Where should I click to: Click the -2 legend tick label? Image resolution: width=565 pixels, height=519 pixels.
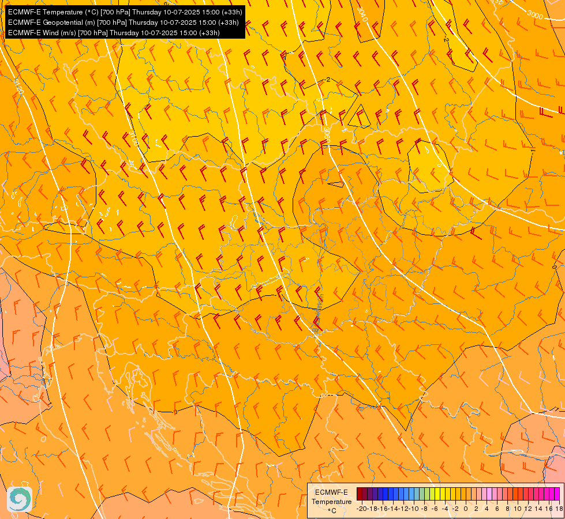tap(455, 509)
